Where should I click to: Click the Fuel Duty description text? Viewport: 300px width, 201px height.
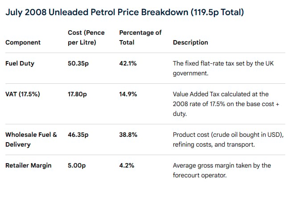tap(223, 68)
